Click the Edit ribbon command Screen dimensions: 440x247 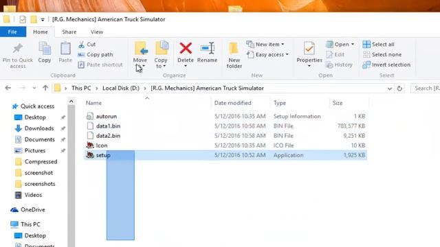click(x=335, y=55)
